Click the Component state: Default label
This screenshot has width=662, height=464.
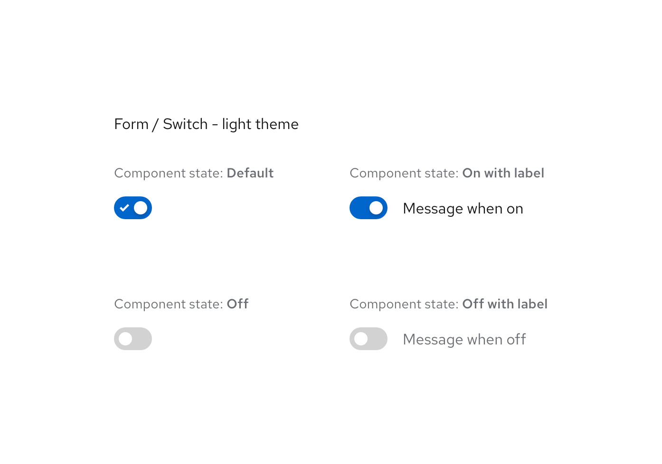coord(194,173)
